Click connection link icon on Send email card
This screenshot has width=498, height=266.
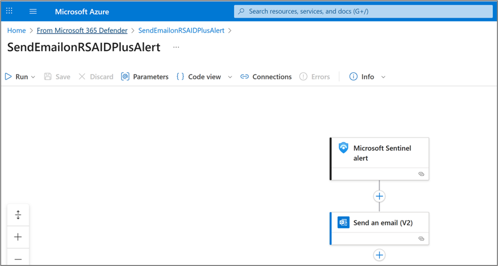tap(421, 238)
